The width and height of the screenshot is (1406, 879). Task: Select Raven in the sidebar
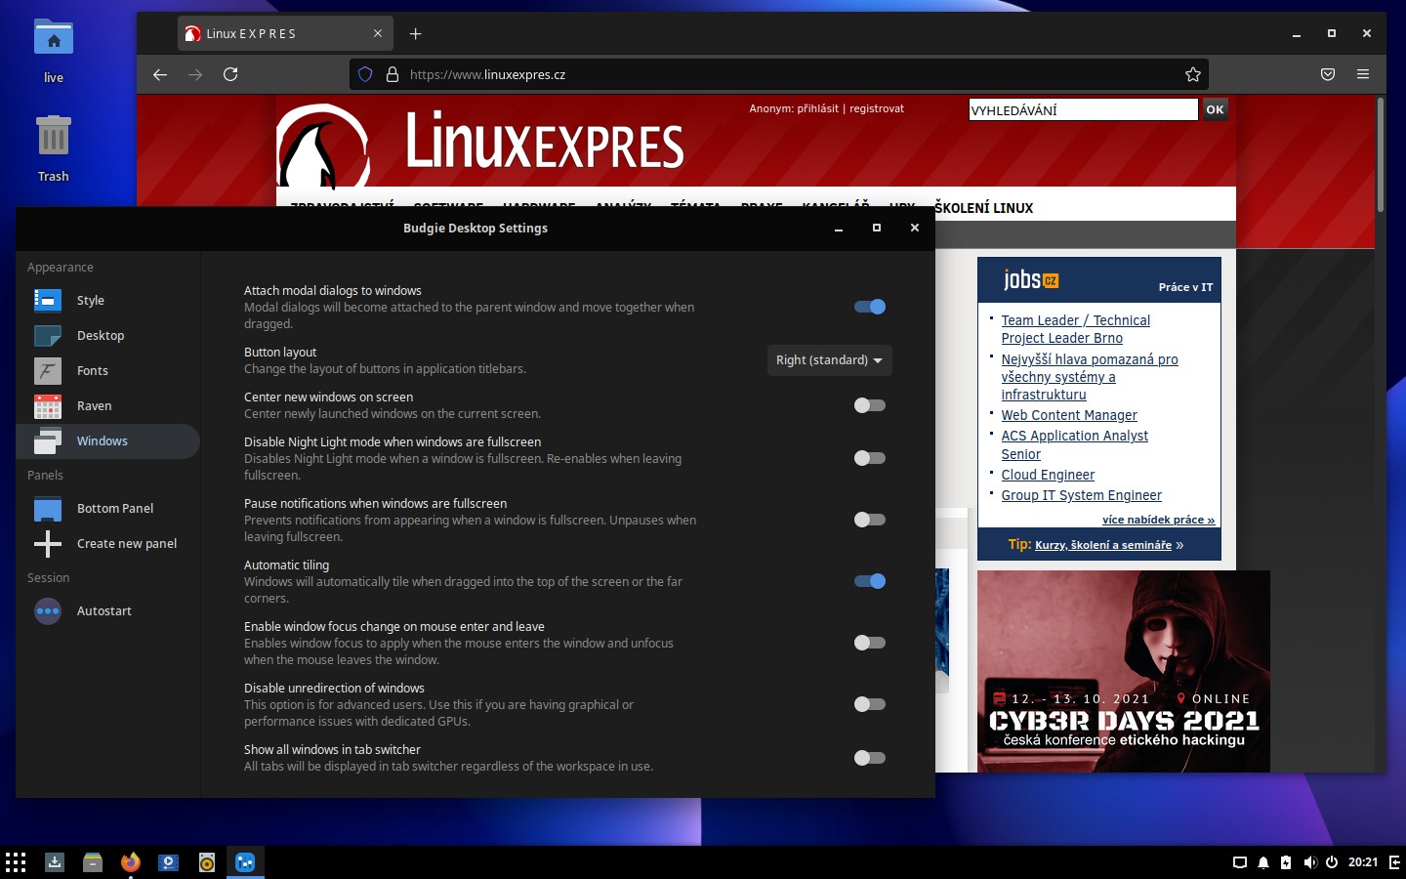94,405
